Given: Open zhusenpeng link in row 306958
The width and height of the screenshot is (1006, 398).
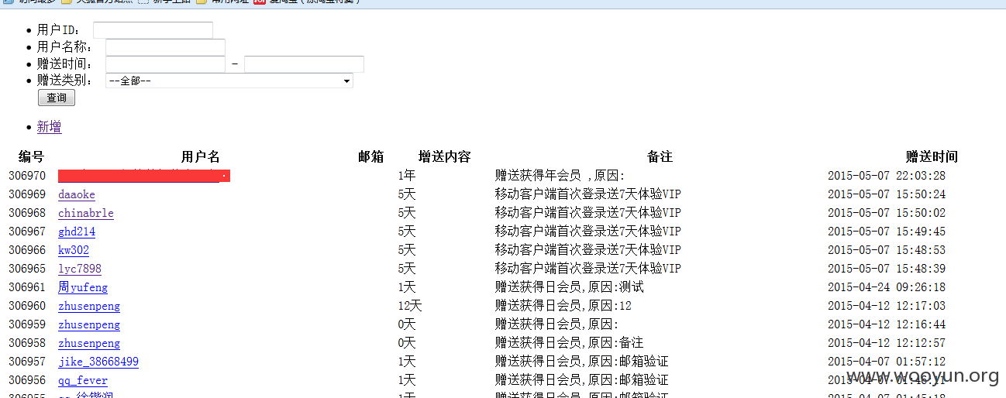Looking at the screenshot, I should 89,343.
